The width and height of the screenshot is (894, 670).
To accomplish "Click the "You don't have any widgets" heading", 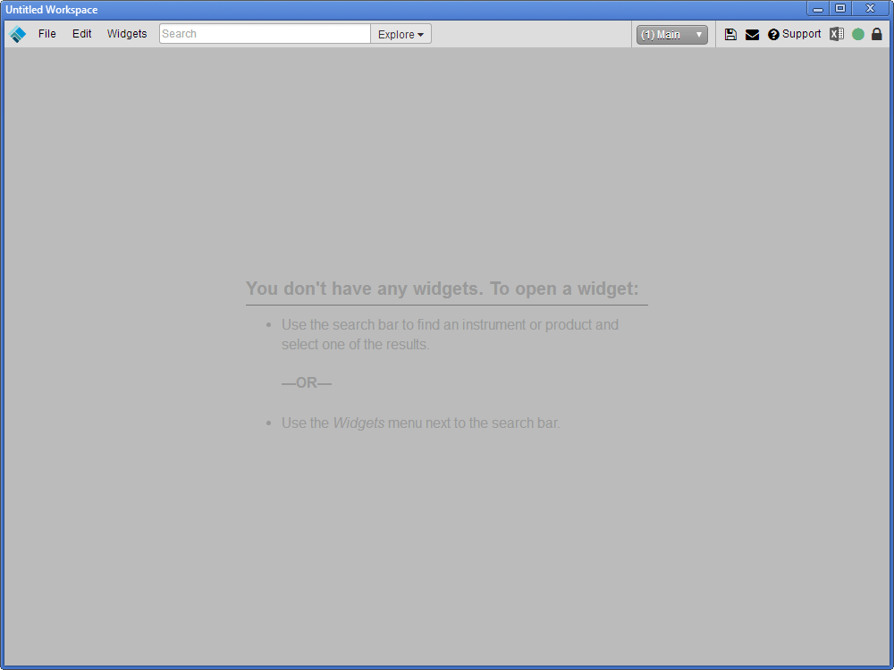I will (443, 289).
